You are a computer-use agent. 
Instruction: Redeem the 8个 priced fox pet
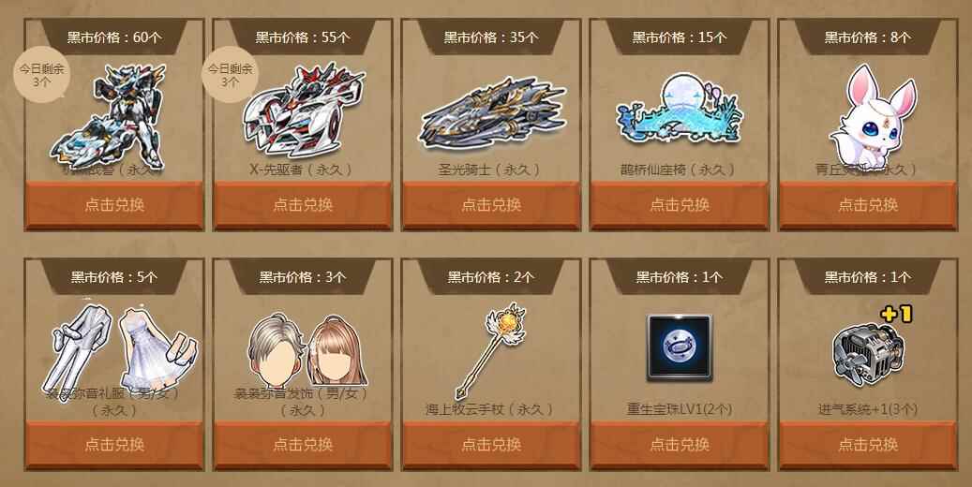(869, 204)
